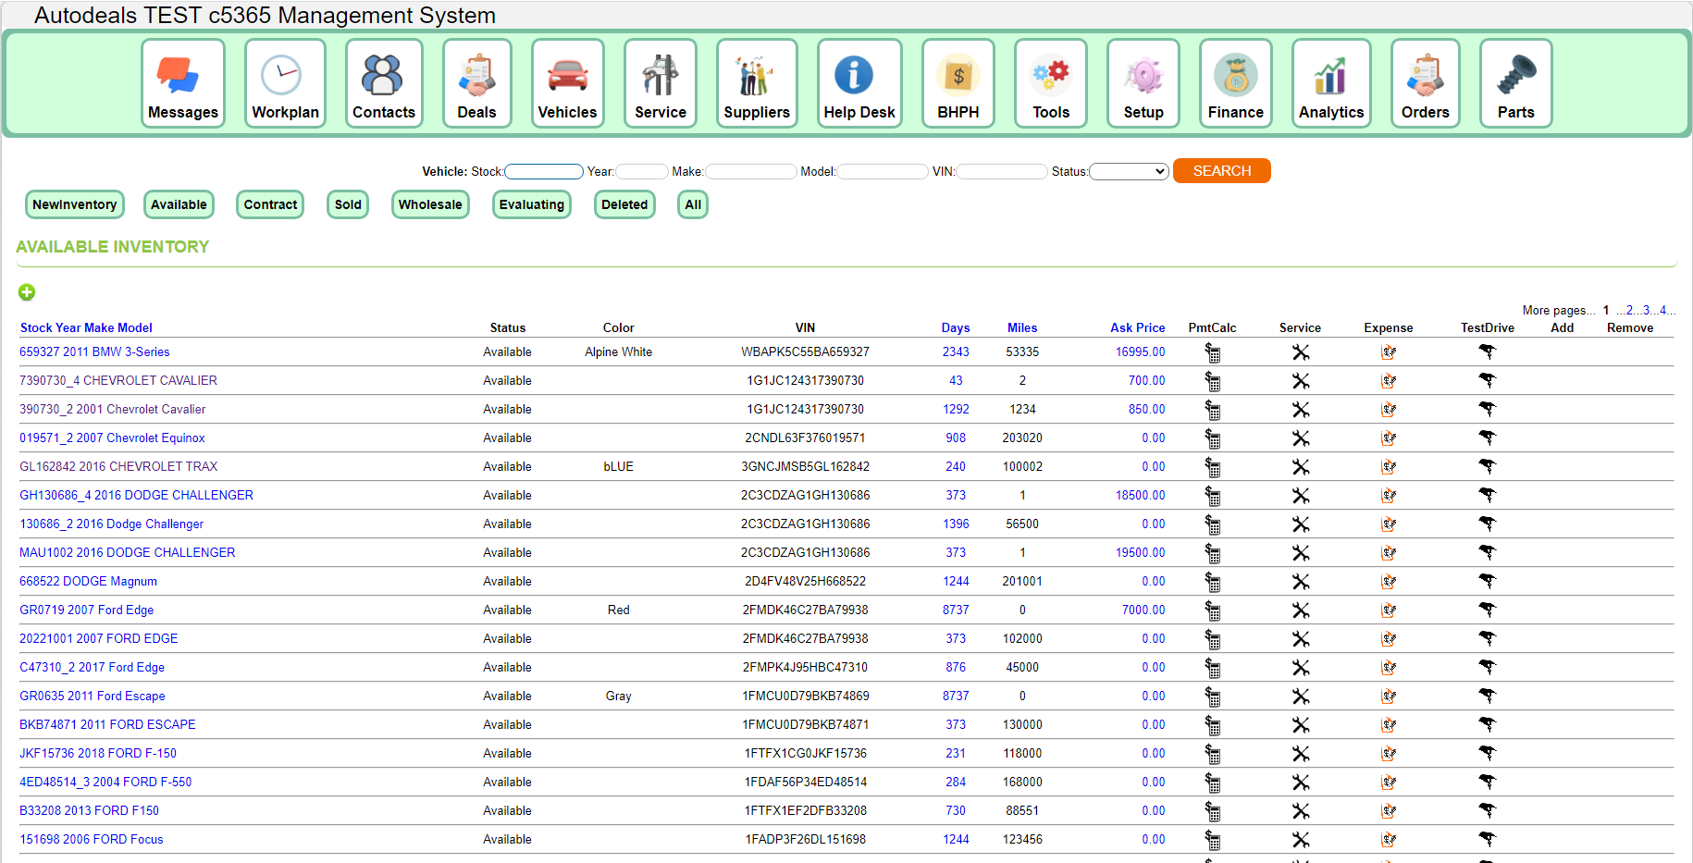
Task: Open the Parts module
Action: [1515, 83]
